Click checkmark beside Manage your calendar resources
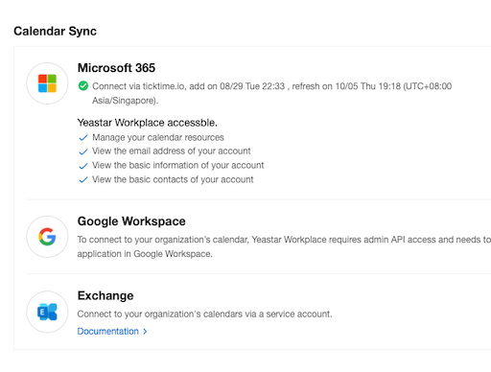Image resolution: width=491 pixels, height=372 pixels. click(x=83, y=138)
